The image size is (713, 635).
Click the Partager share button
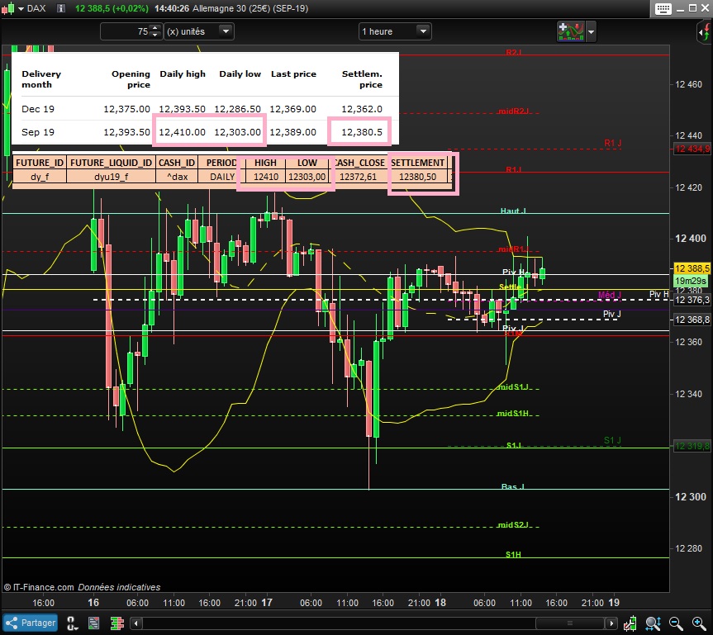tap(31, 623)
